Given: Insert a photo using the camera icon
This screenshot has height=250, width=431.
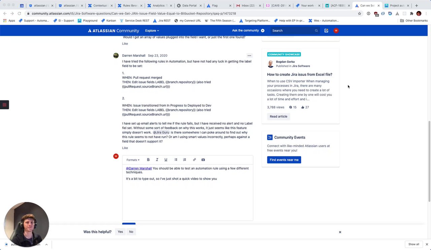Looking at the screenshot, I should click(x=203, y=160).
